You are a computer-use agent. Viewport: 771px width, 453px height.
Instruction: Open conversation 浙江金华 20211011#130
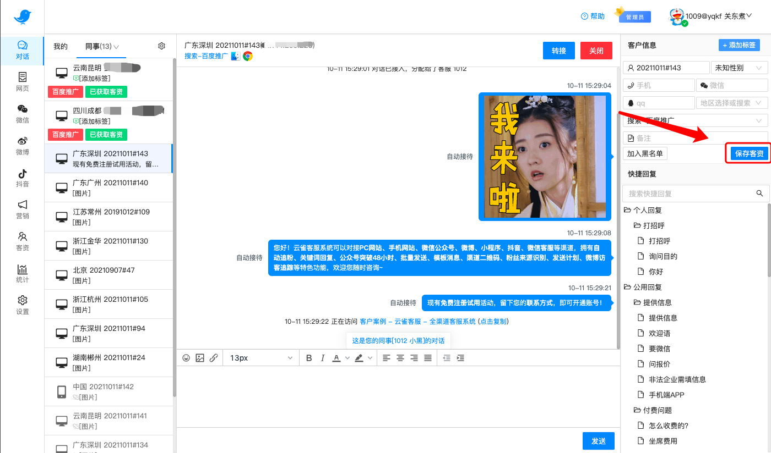point(109,246)
